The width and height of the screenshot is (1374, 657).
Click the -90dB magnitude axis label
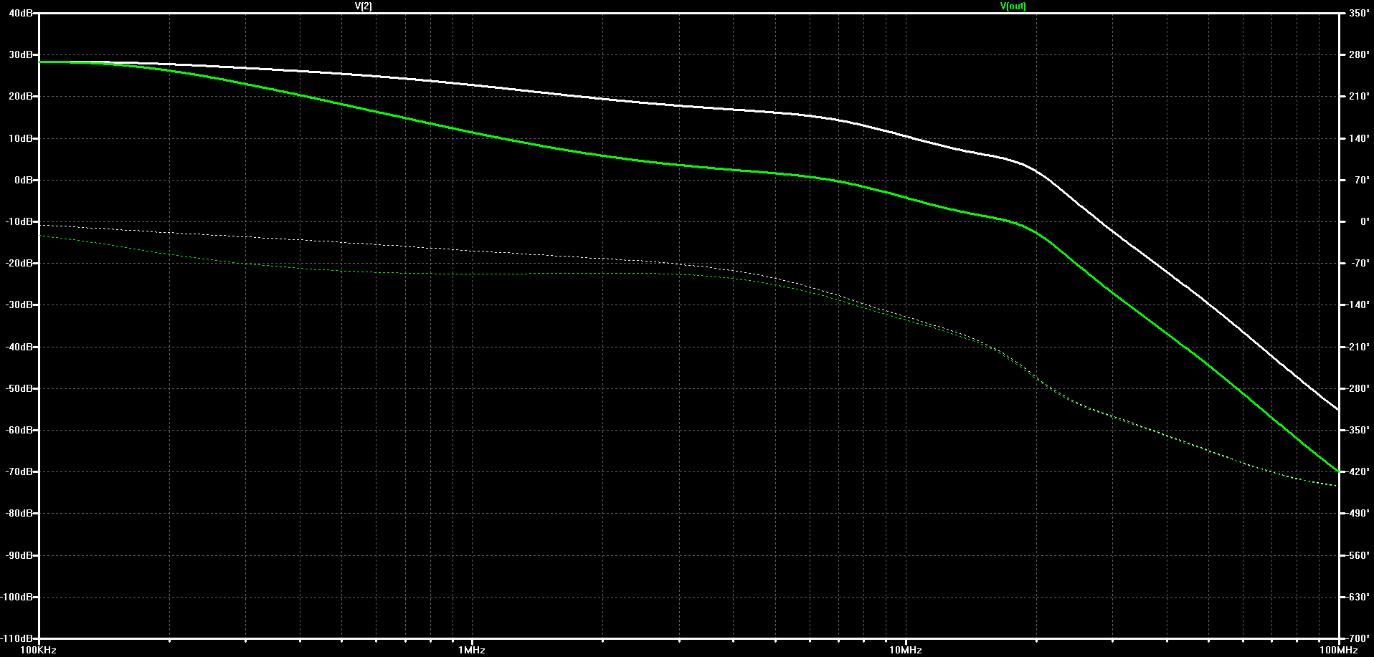(x=19, y=555)
